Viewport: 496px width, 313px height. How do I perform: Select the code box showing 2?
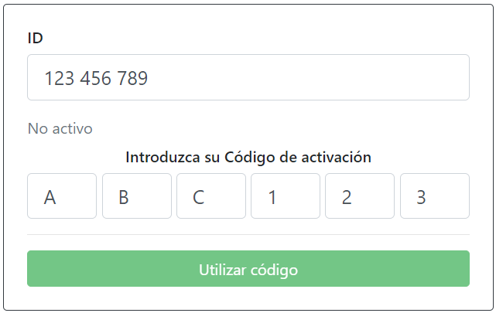(360, 196)
